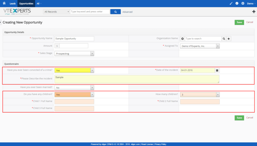Click the top Save button
The height and width of the screenshot is (146, 257).
pyautogui.click(x=239, y=22)
